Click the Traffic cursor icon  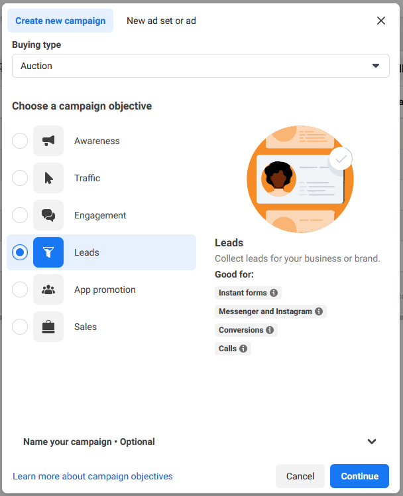click(x=48, y=178)
